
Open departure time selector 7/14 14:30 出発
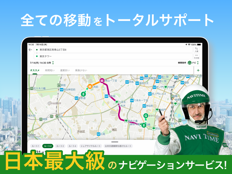(x=42, y=63)
